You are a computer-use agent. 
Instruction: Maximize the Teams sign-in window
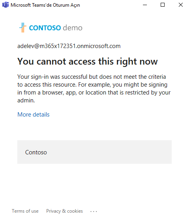[163, 5]
